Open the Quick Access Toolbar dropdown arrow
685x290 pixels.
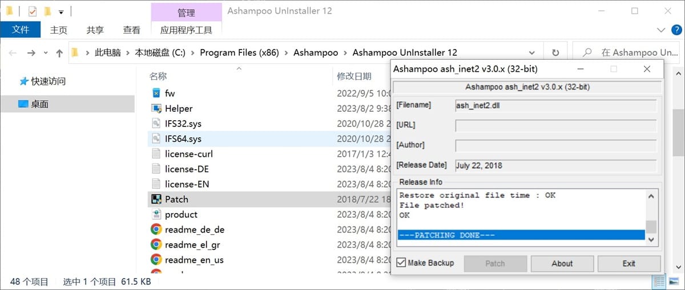(x=61, y=11)
